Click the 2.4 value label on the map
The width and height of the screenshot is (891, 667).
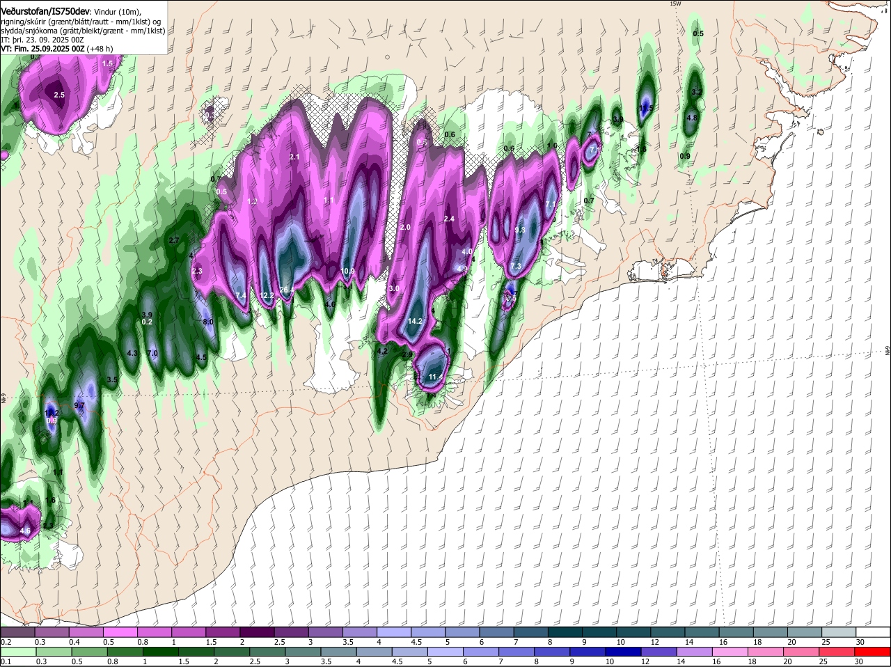(449, 219)
